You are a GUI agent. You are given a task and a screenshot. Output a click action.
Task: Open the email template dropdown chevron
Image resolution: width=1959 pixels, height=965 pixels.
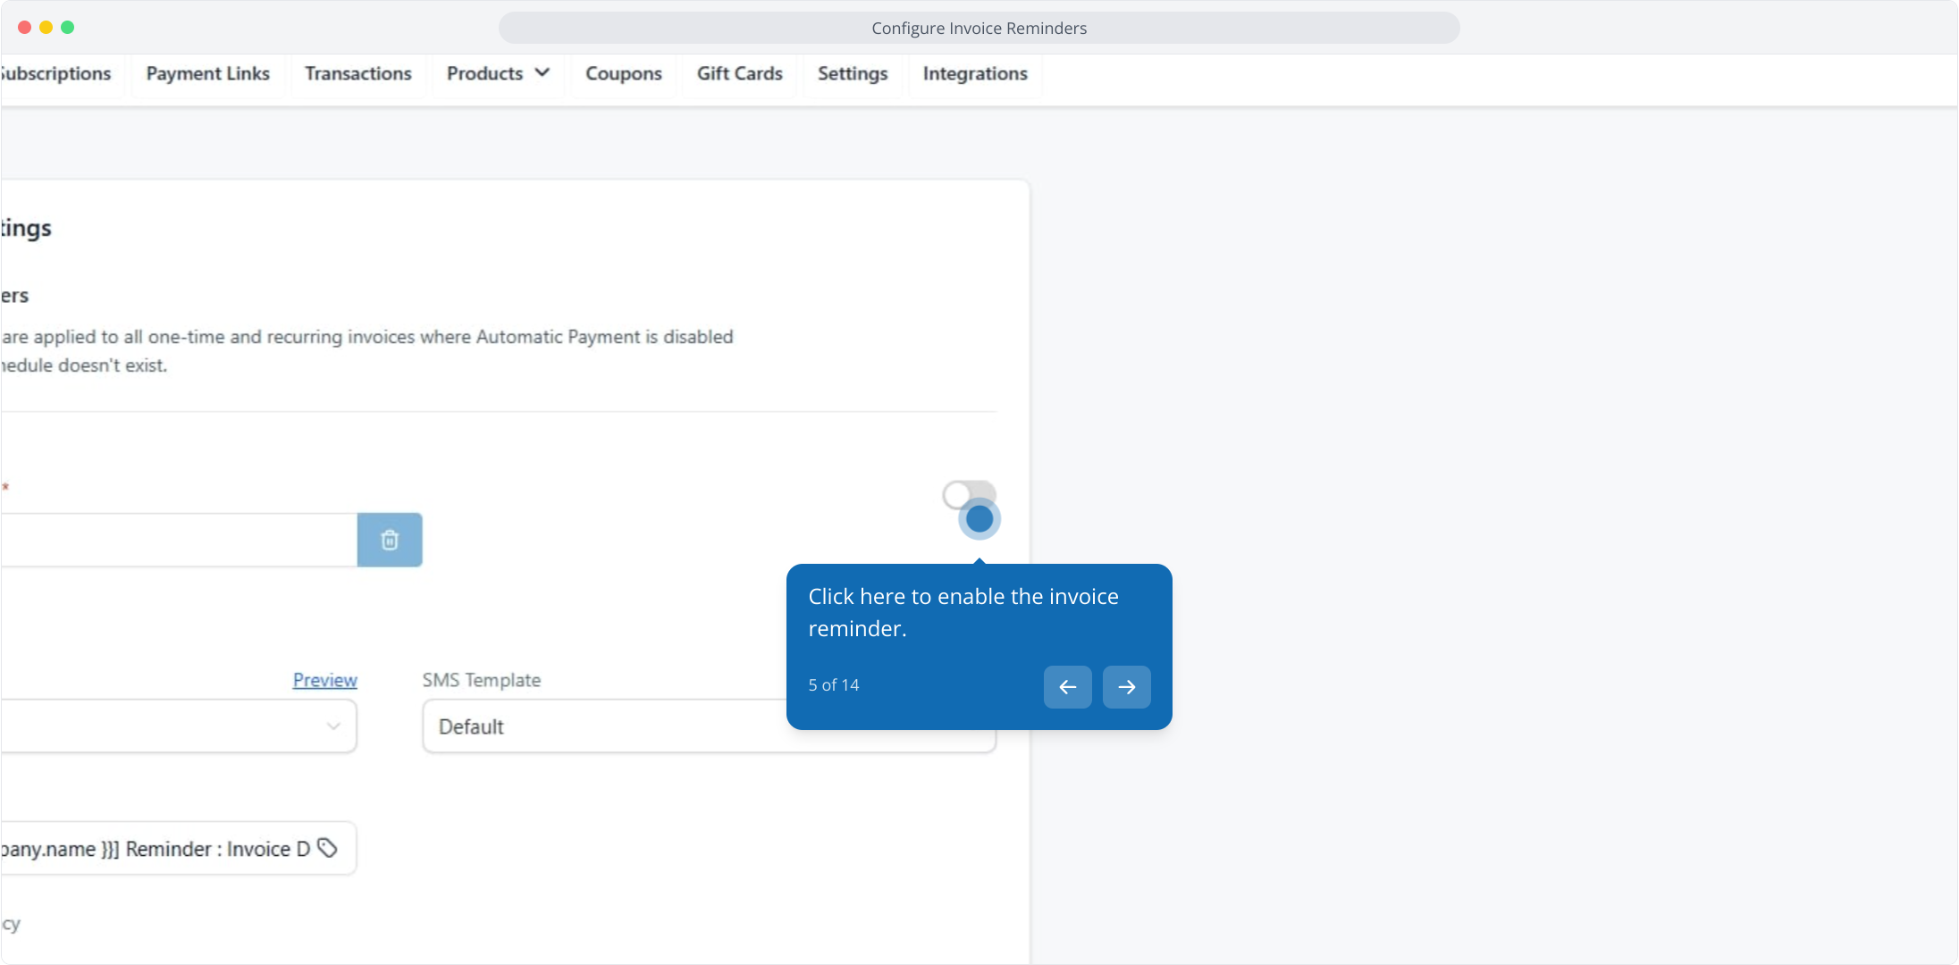click(x=333, y=726)
